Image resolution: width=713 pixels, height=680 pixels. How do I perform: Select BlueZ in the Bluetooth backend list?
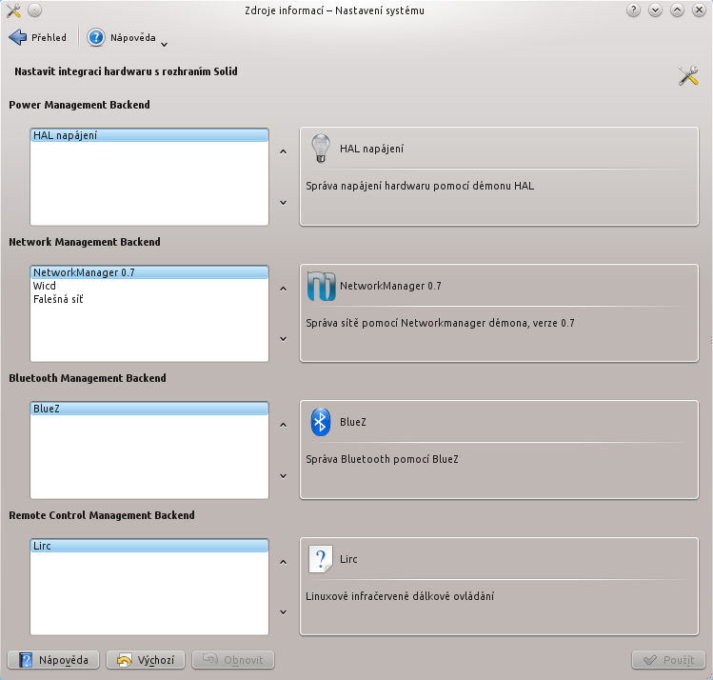(149, 409)
